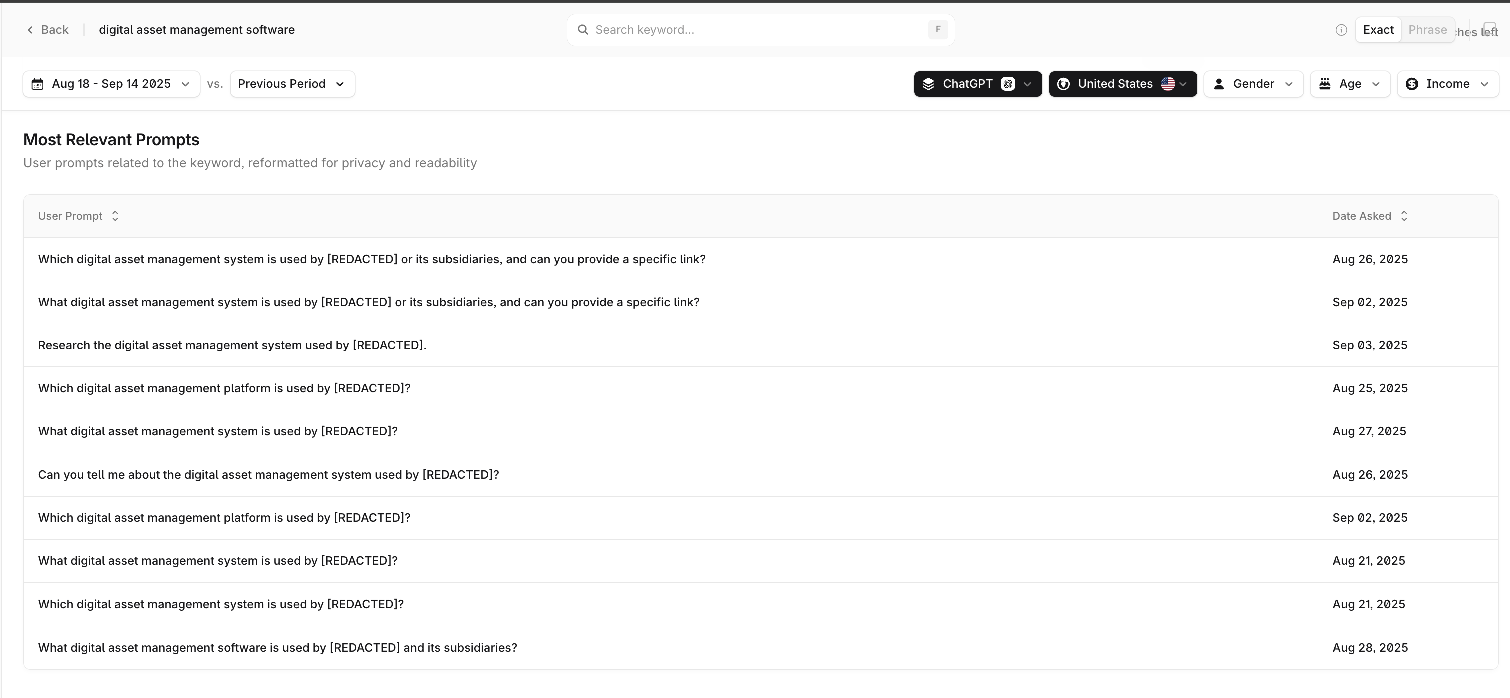Open the Age filter dropdown

[1350, 84]
